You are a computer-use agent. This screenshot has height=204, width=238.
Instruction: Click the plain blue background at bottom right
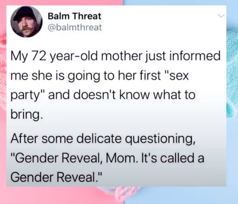coord(190,195)
